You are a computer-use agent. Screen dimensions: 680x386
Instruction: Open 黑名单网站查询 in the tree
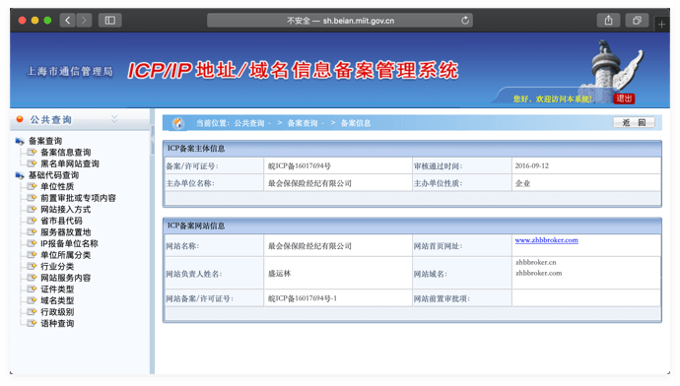click(70, 163)
